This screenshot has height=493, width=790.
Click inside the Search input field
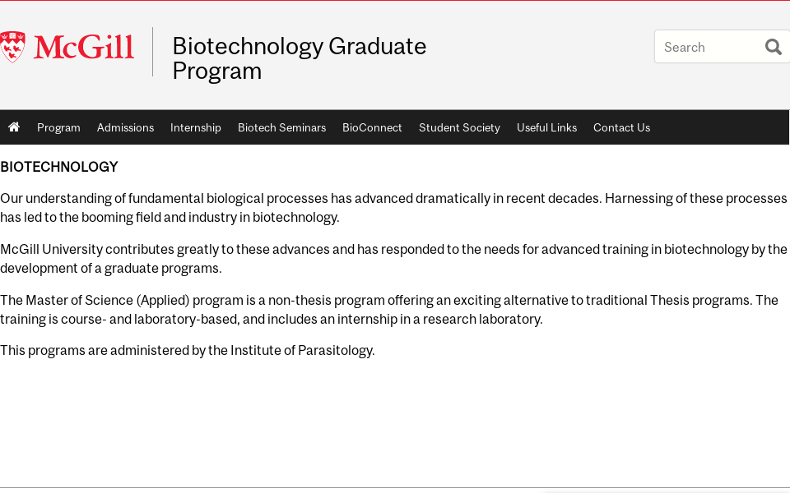(x=708, y=47)
